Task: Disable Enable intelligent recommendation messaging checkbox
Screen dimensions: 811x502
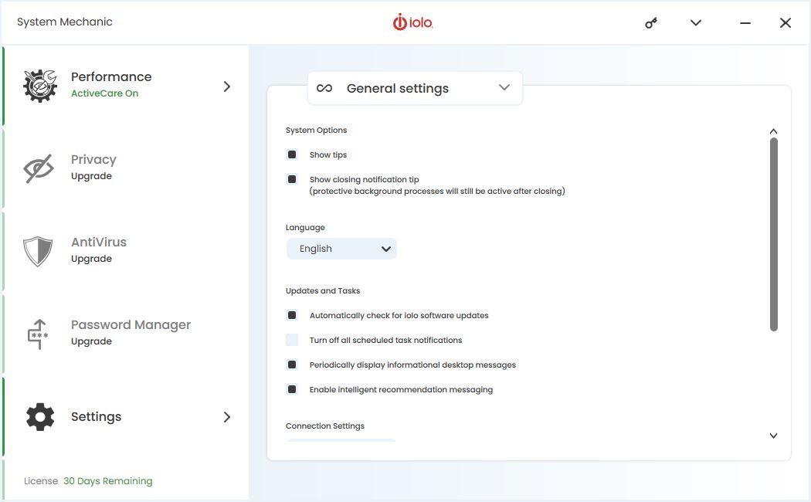Action: pos(292,389)
